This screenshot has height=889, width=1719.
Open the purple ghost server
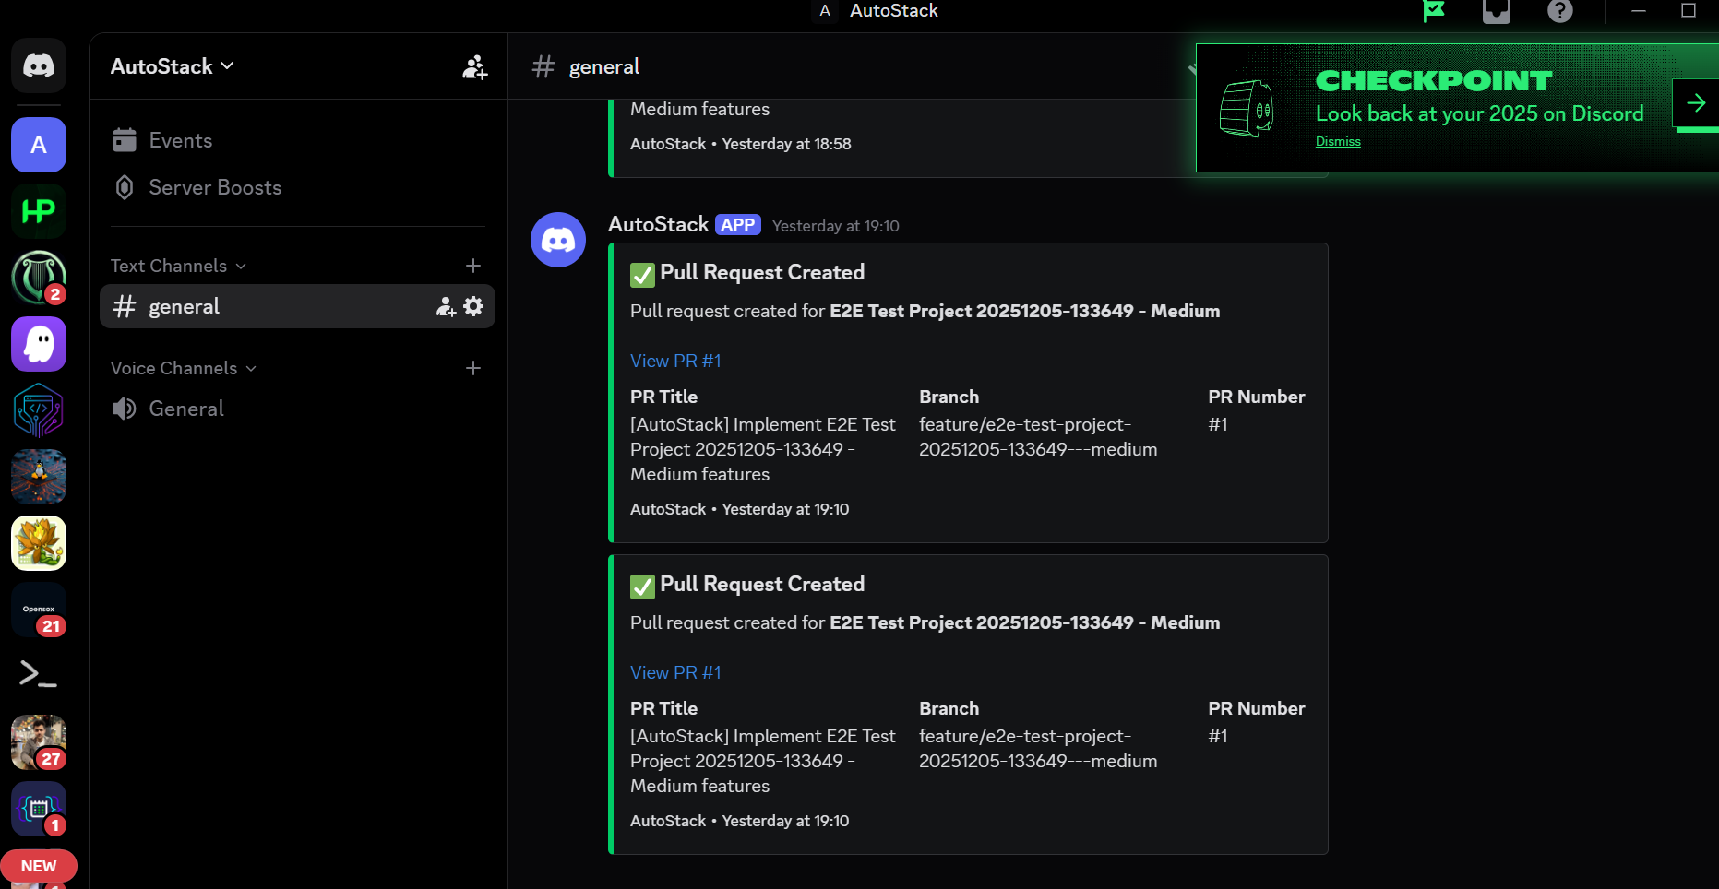[39, 344]
